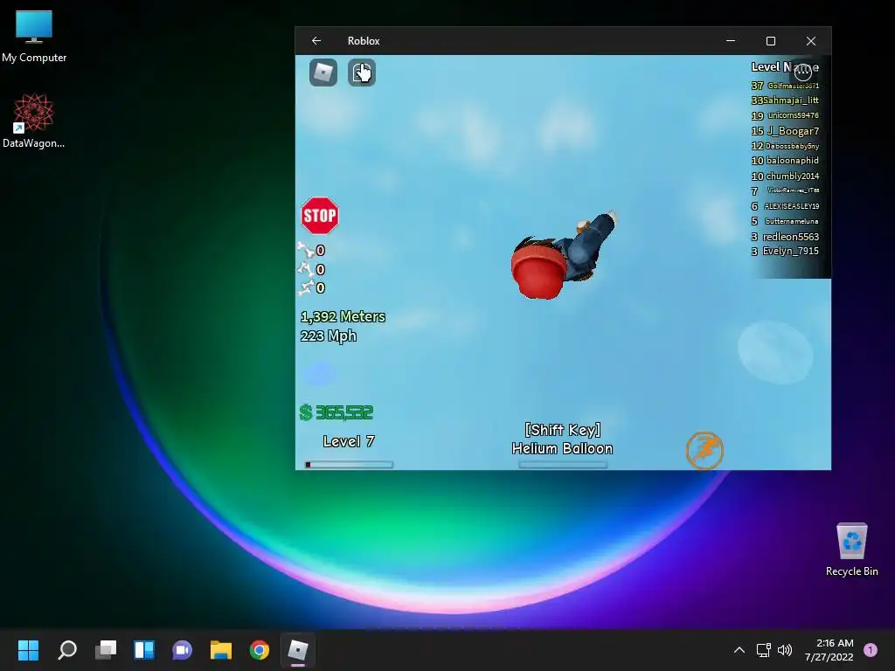
Task: Select player chumbly2014 in leaderboard
Action: coord(786,176)
